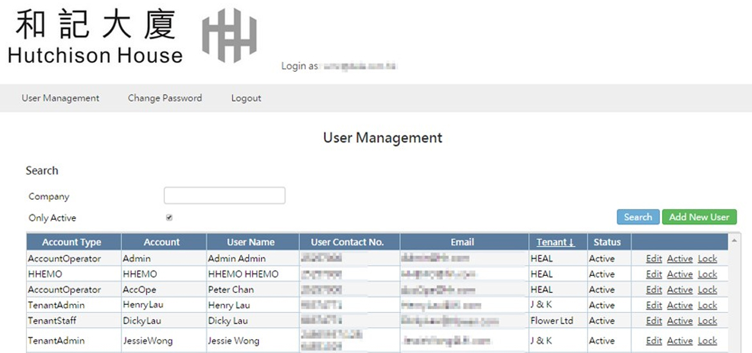Click Active link in HHEMO row

tap(679, 274)
